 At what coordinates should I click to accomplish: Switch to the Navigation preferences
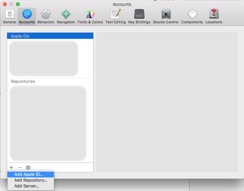(66, 17)
